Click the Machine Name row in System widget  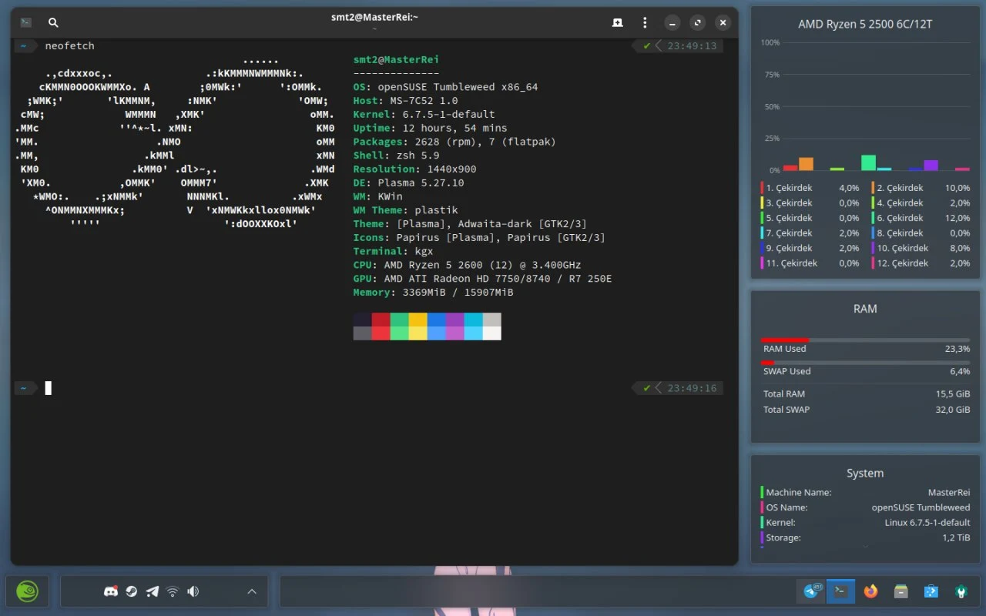[865, 493]
